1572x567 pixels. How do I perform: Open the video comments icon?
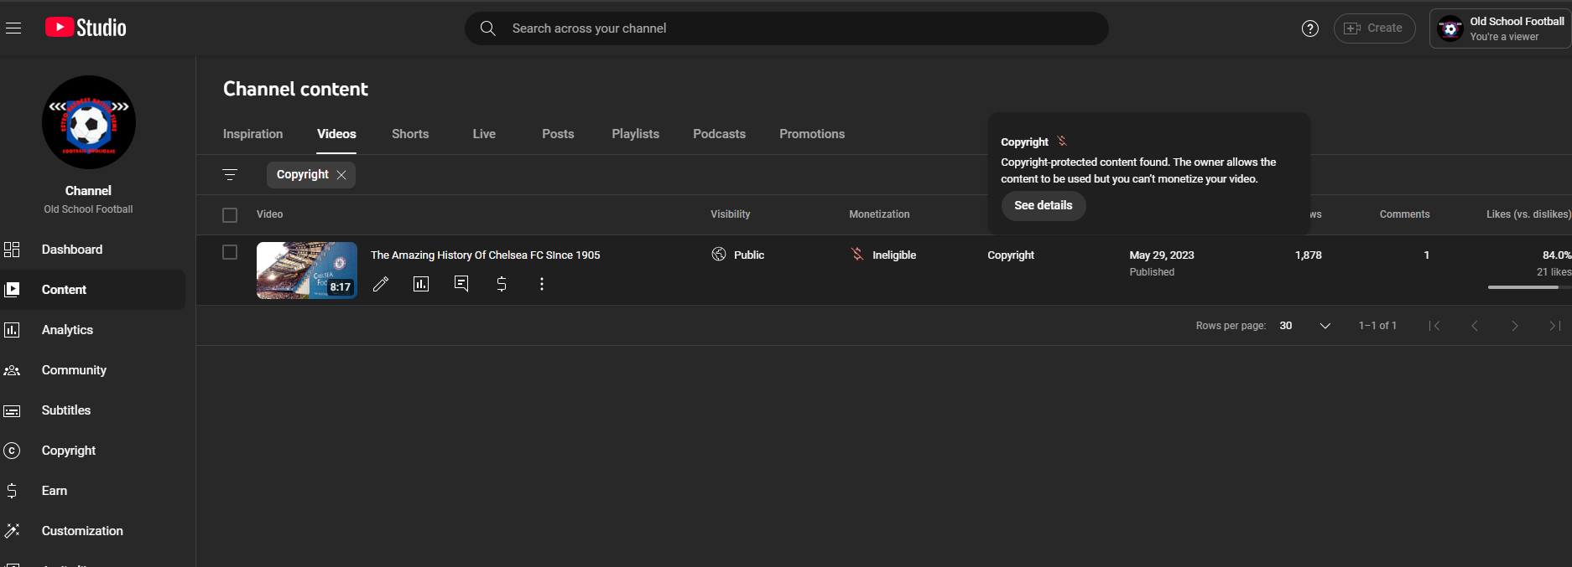pyautogui.click(x=461, y=284)
